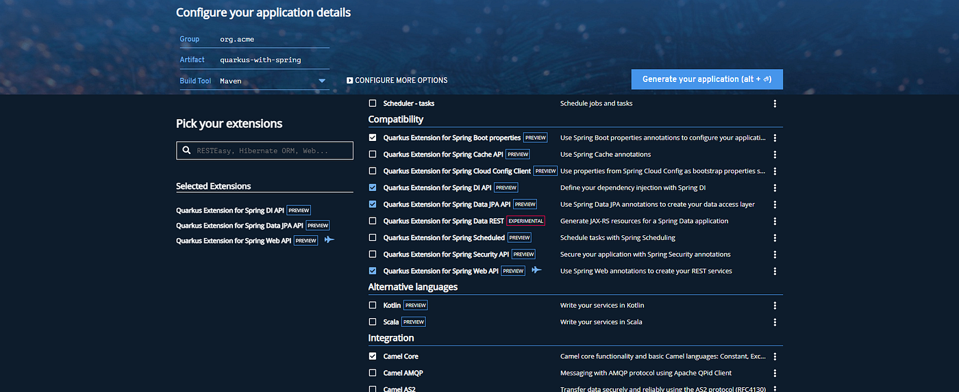Open kebab menu for Spring Cloud Config Client row
Viewport: 959px width, 392px height.
tap(775, 171)
